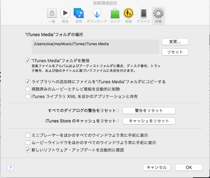The image size is (210, 178).
Task: Uncheck "iTunes Media"フォルダを整理 checkbox
Action: click(28, 61)
